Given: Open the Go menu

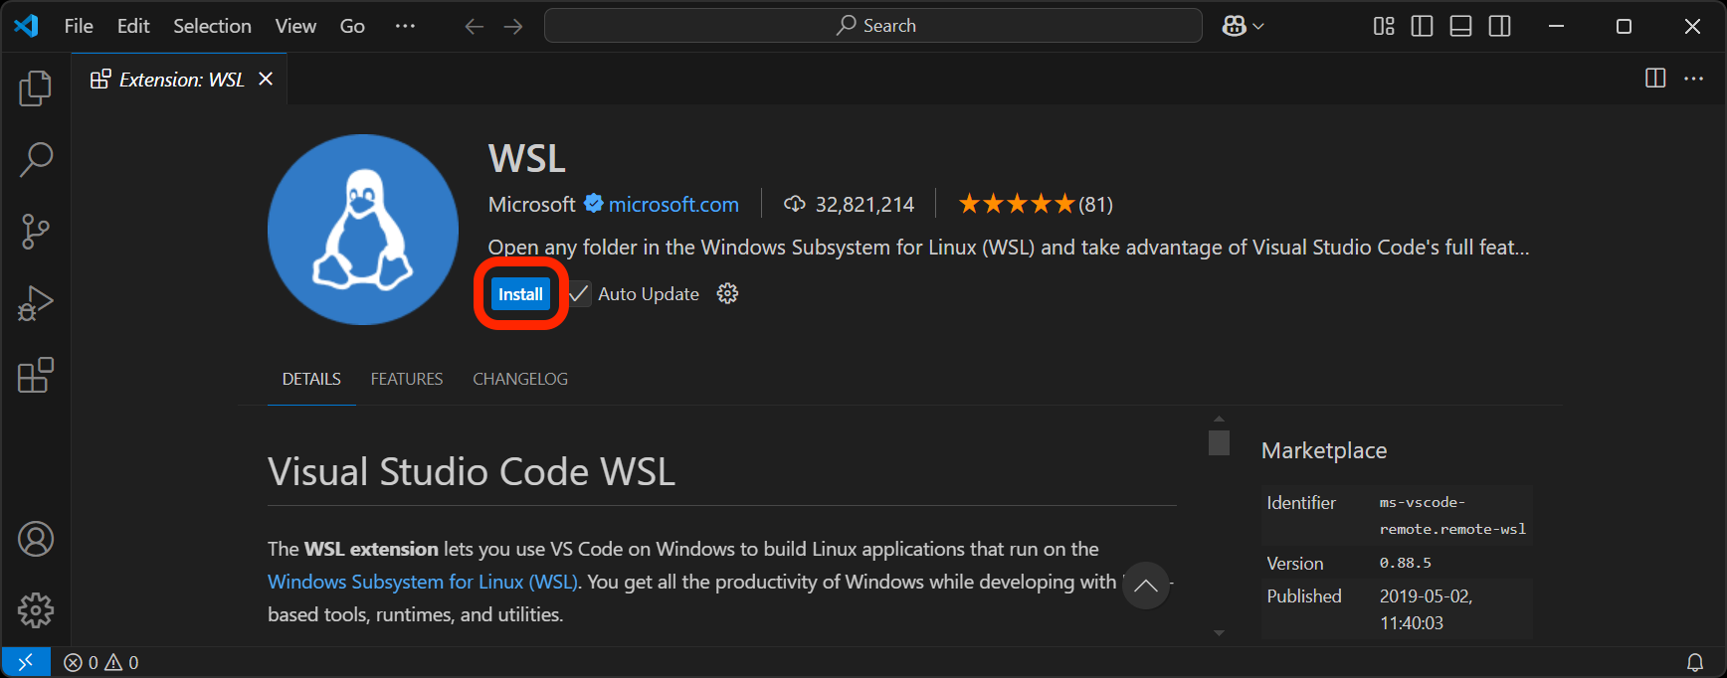Looking at the screenshot, I should pos(352,26).
